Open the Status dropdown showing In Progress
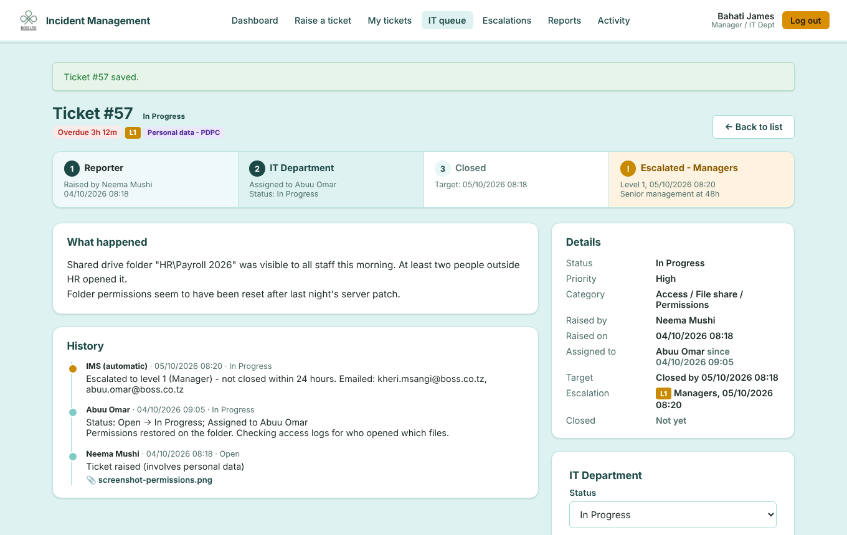Screen dimensions: 847x535 pyautogui.click(x=673, y=515)
